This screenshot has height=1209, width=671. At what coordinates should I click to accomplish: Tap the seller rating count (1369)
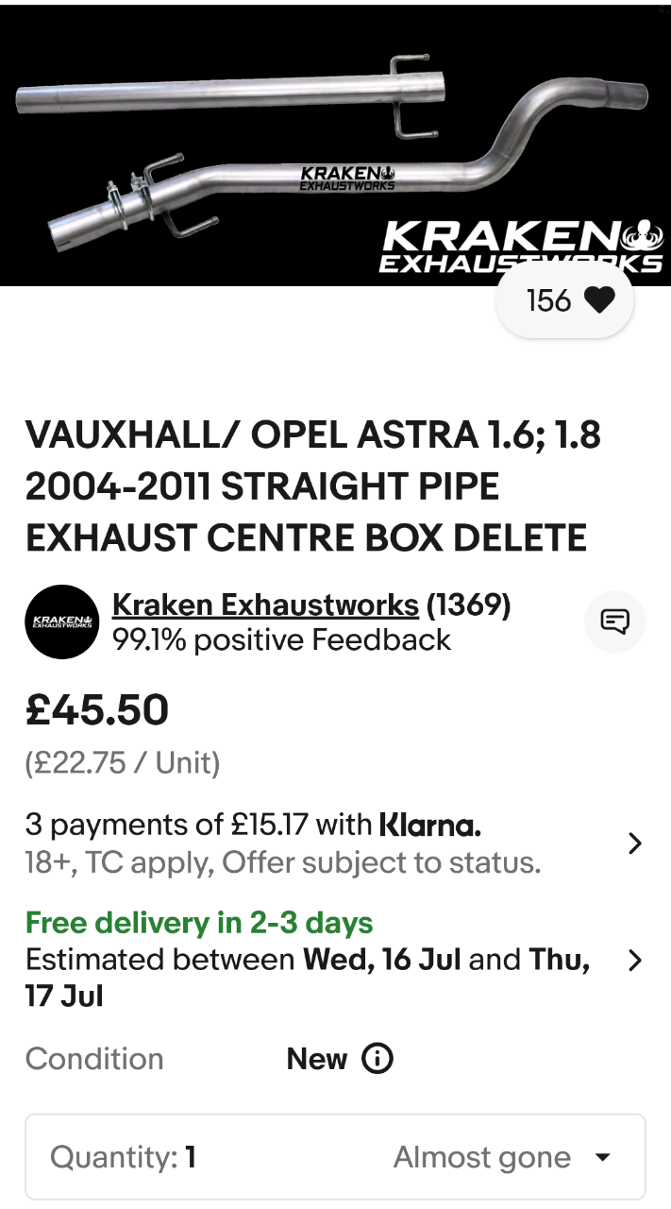pos(469,604)
